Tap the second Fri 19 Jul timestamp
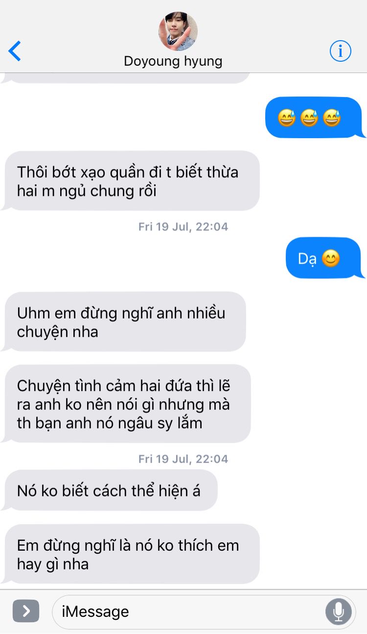 [183, 459]
